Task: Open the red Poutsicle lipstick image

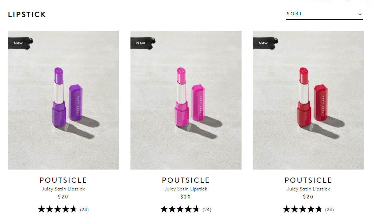Action: tap(308, 100)
